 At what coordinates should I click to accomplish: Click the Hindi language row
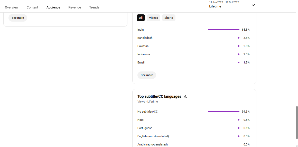pyautogui.click(x=193, y=120)
